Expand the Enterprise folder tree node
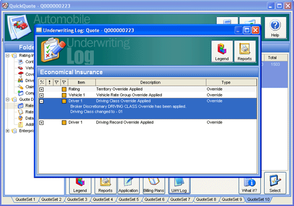The image size is (294, 206). (8, 131)
